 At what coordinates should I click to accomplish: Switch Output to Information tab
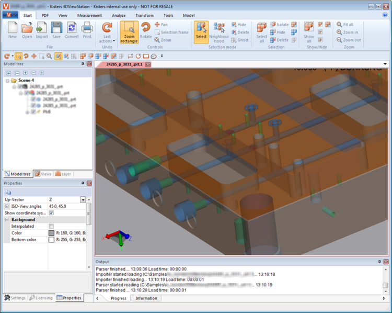(146, 298)
